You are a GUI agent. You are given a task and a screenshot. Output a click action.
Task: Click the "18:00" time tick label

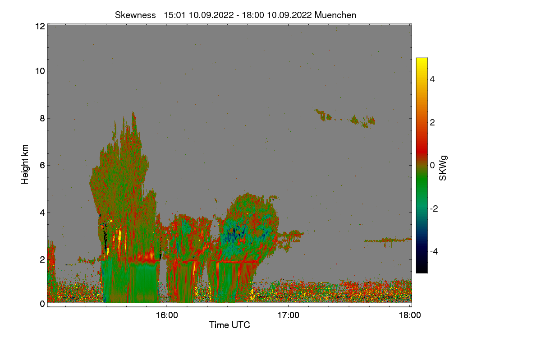pos(410,315)
